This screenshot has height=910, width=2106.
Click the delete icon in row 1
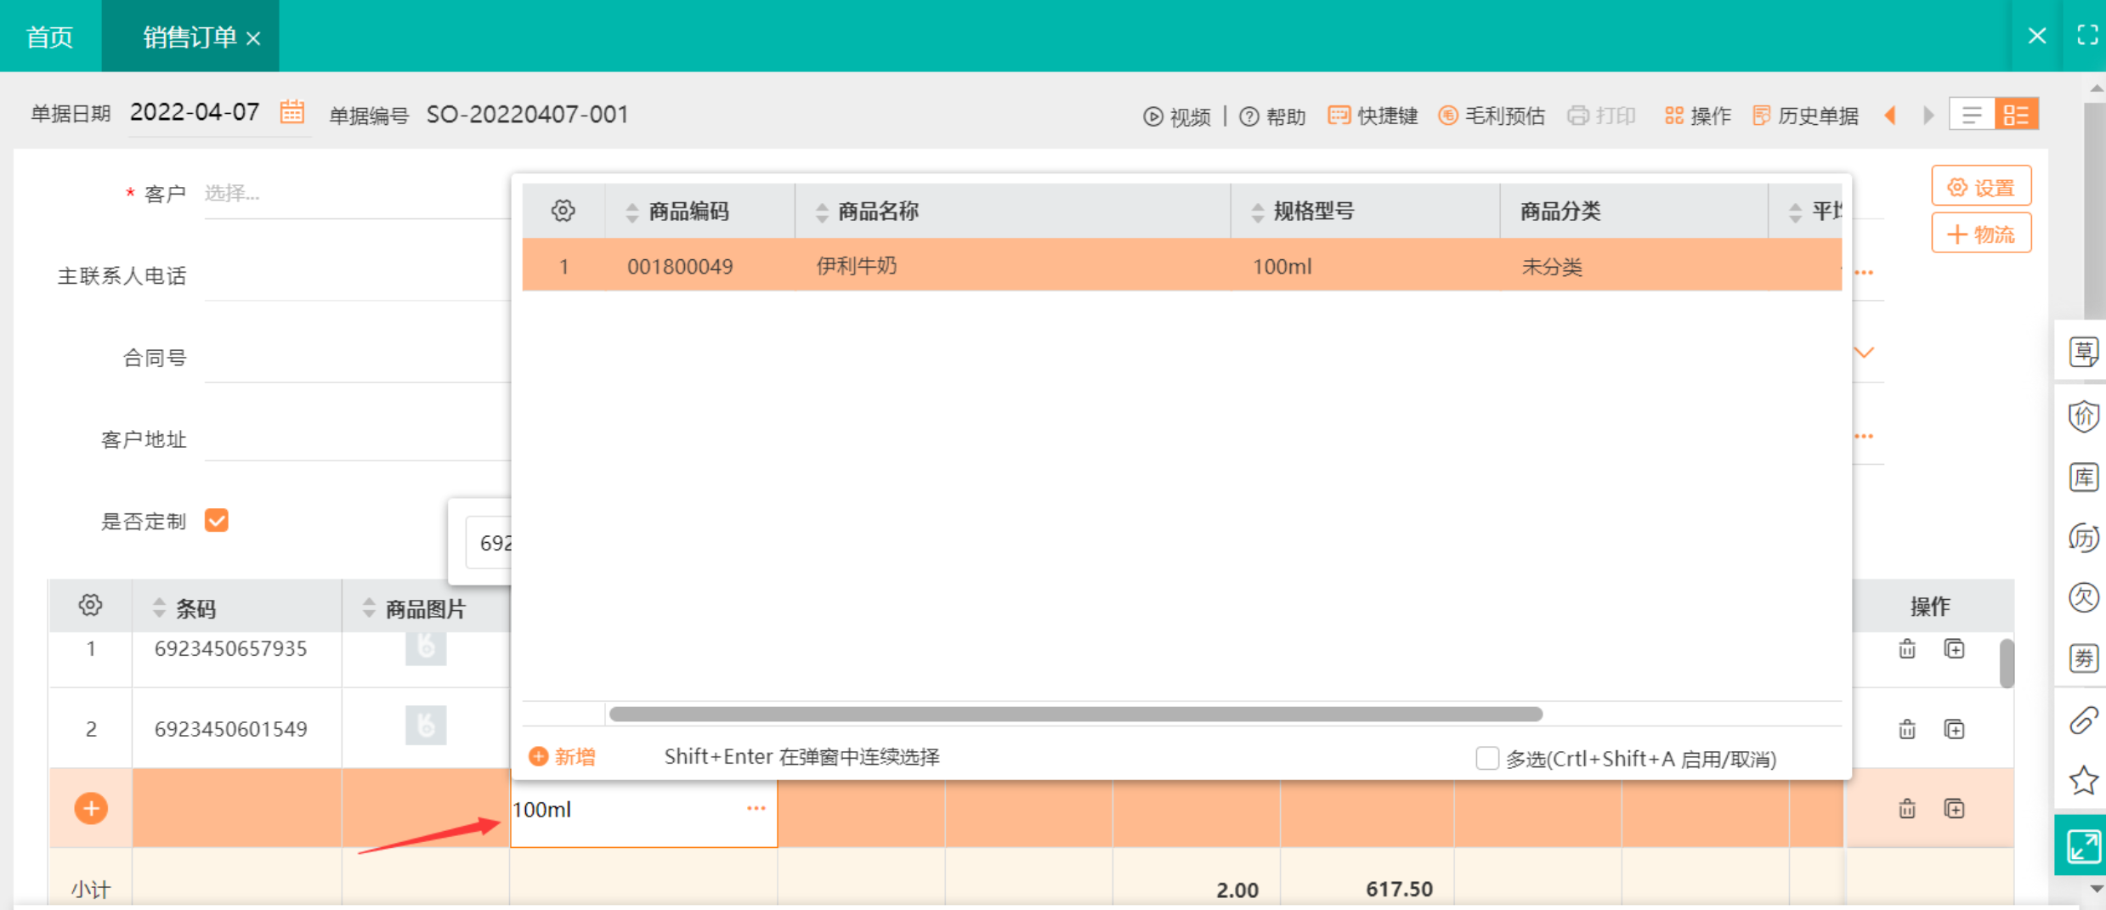[1907, 649]
